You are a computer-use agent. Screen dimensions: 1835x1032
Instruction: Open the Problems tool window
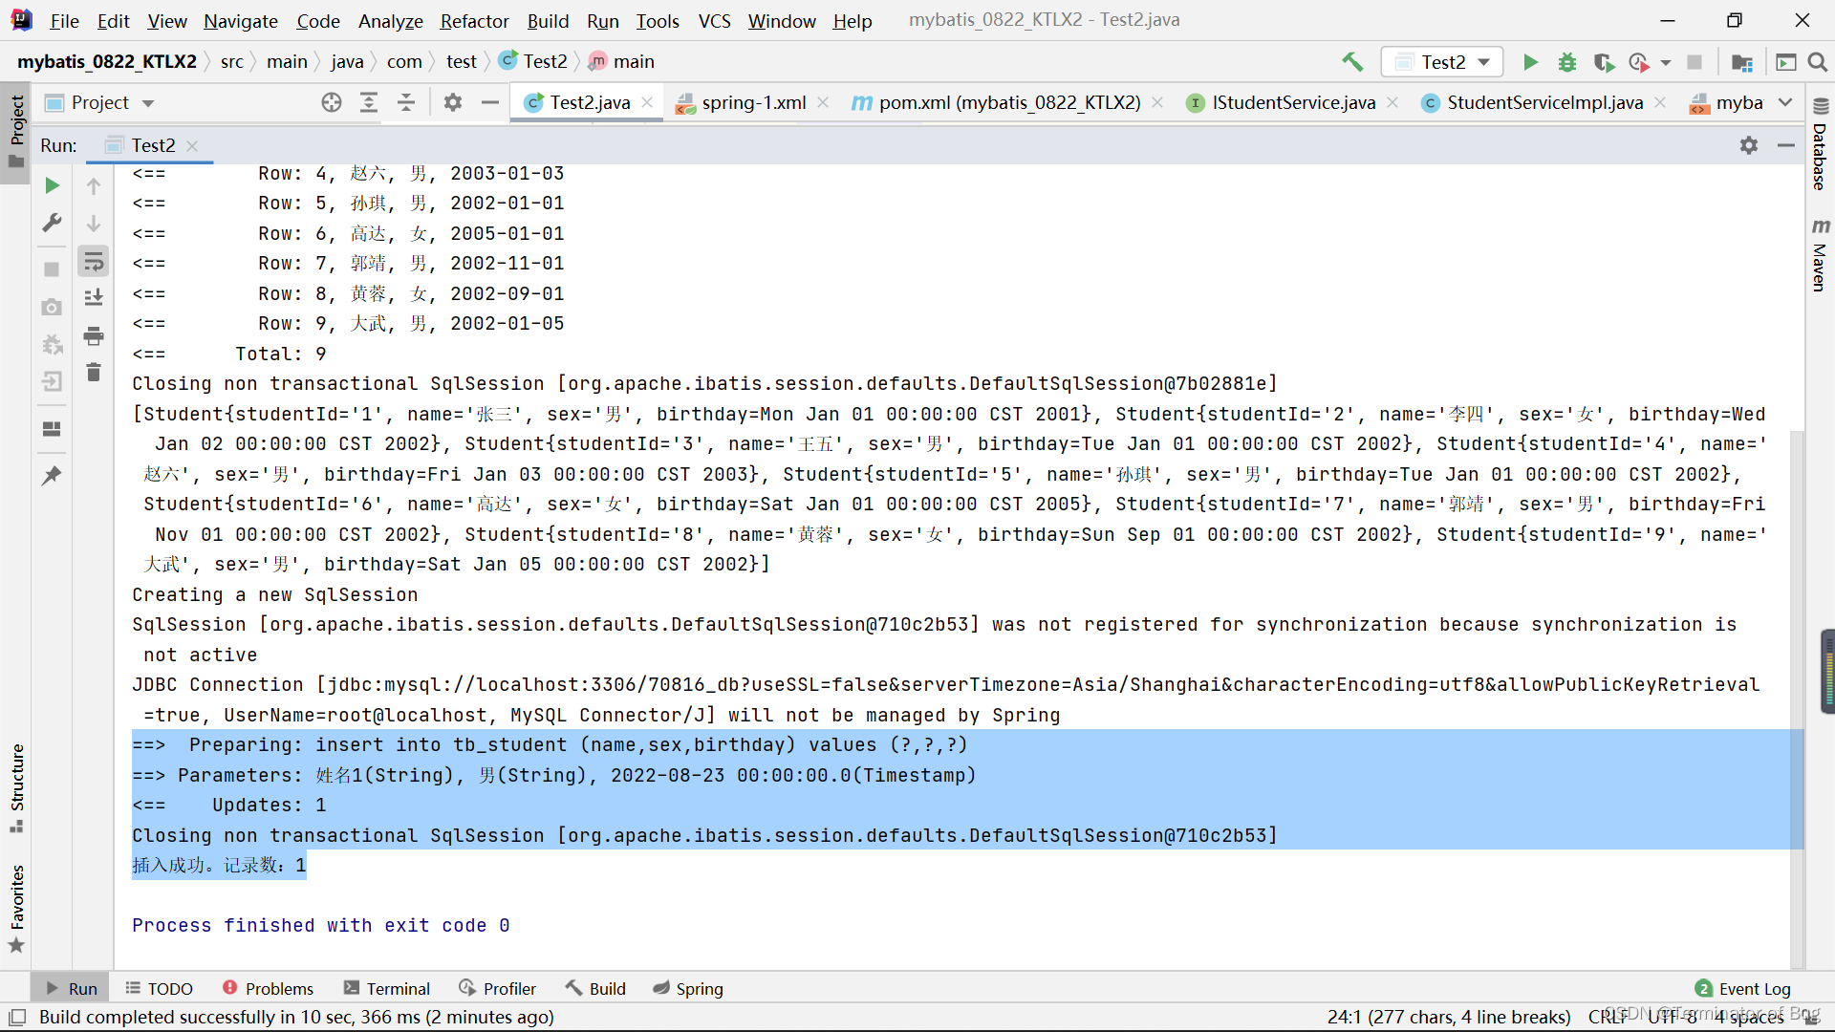[268, 989]
